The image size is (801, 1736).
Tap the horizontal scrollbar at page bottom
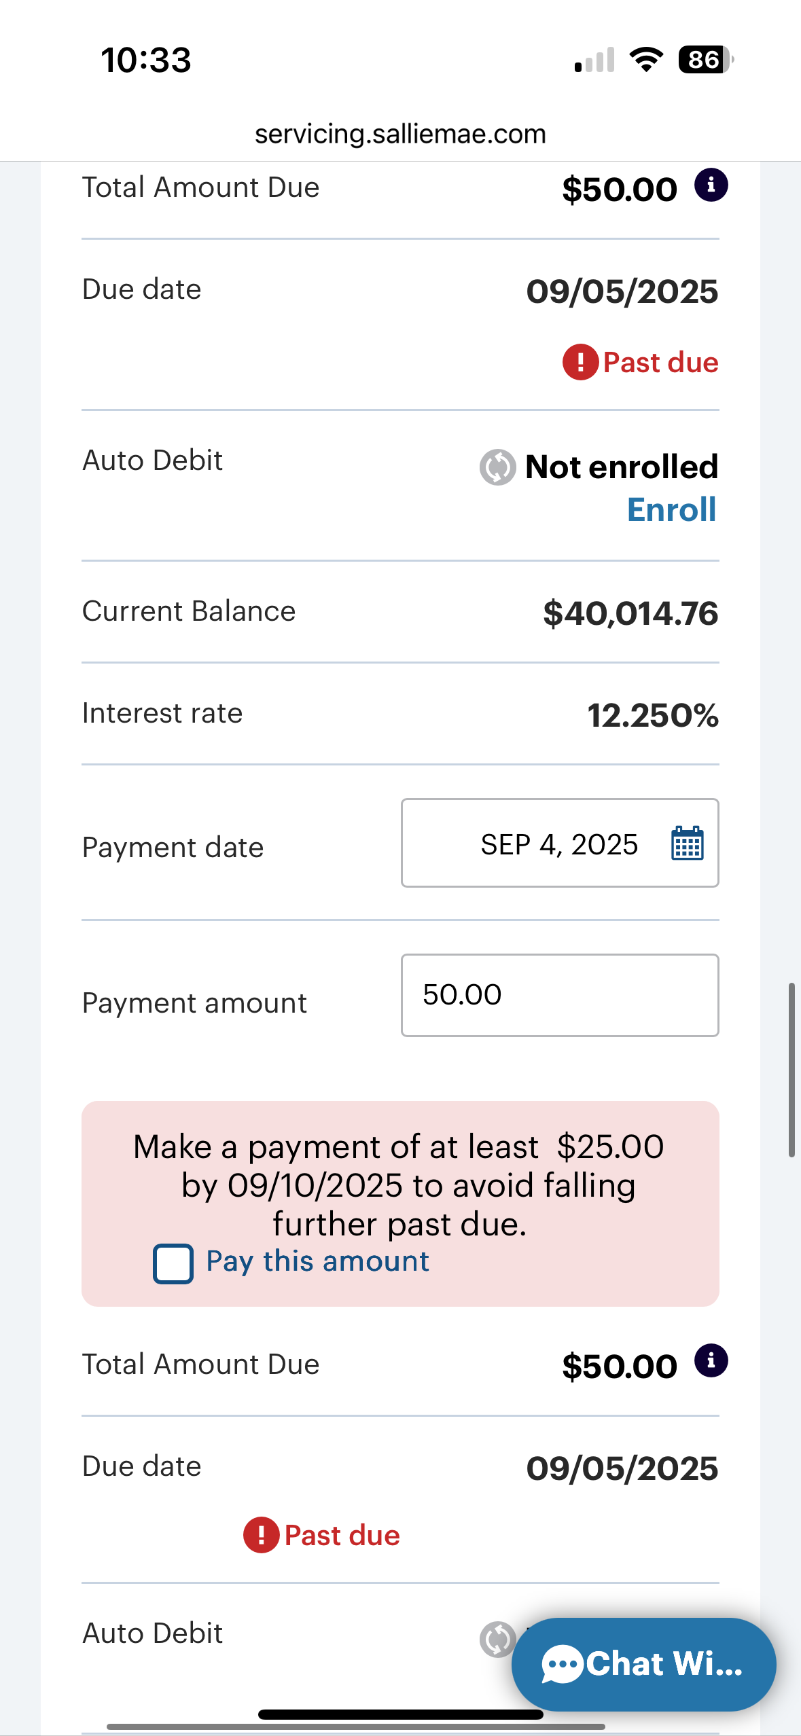355,1726
